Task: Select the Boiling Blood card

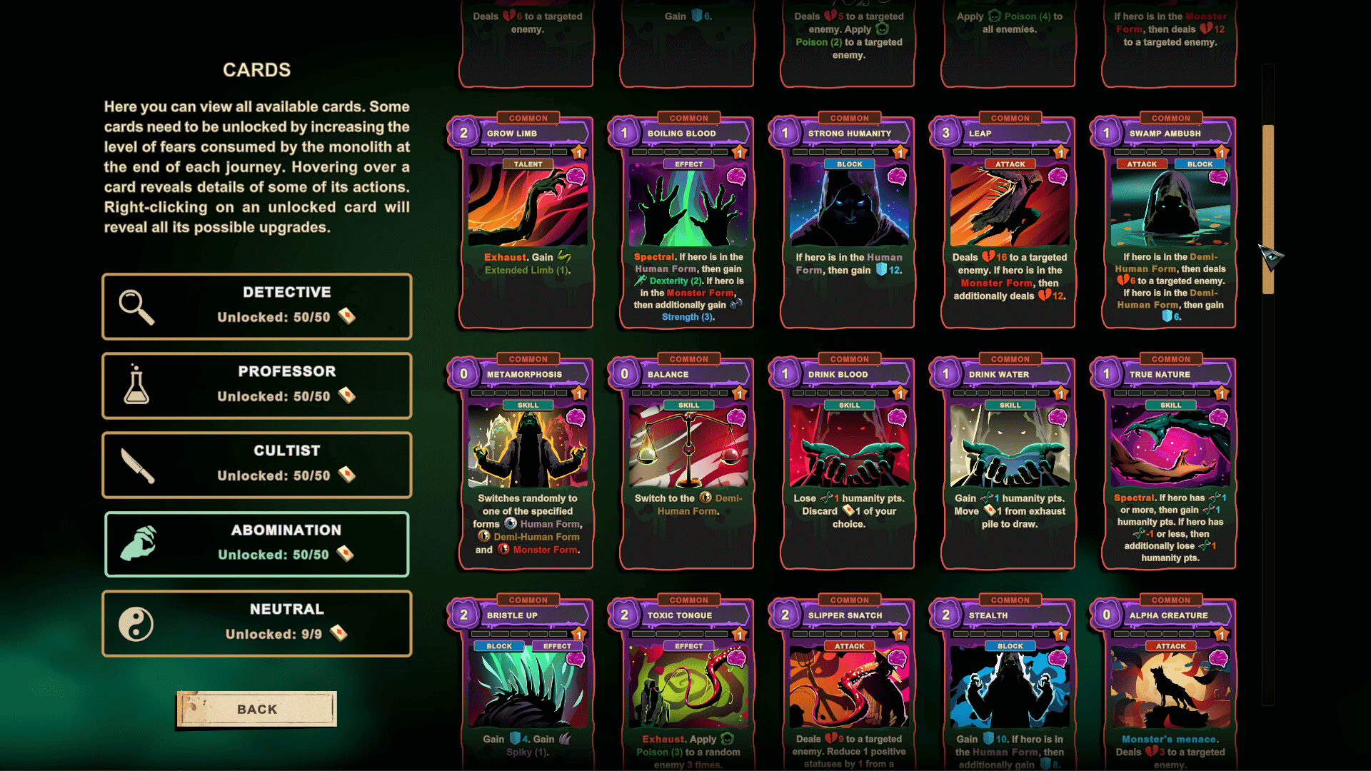Action: (x=688, y=221)
